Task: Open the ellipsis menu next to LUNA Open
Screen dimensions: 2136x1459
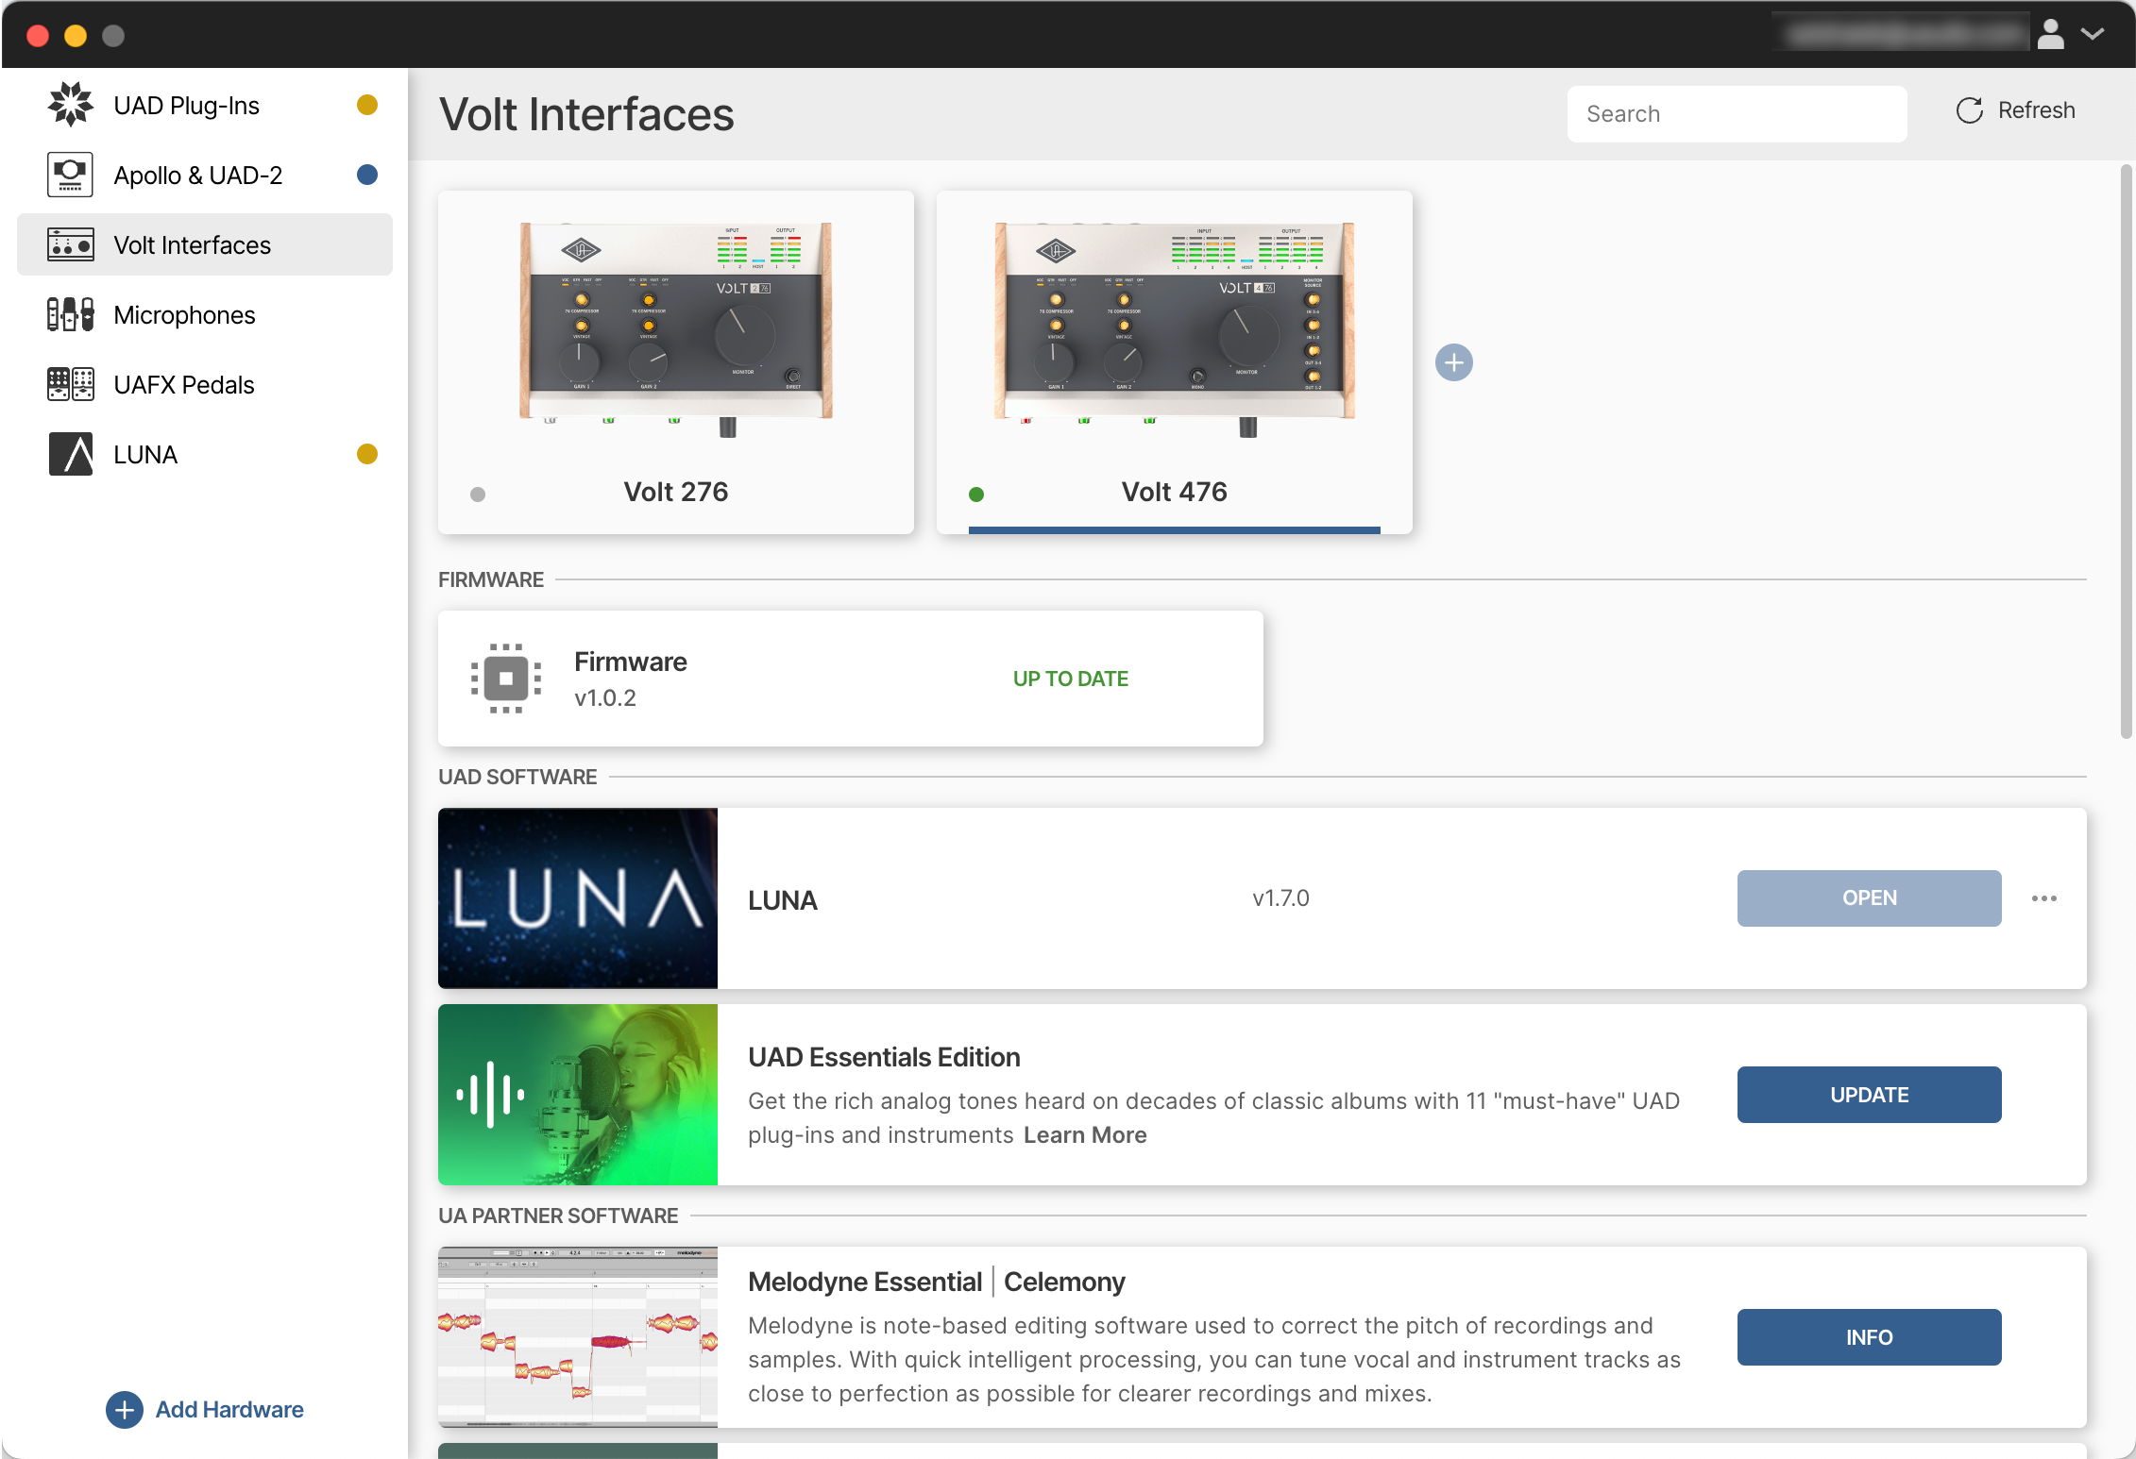Action: (x=2043, y=898)
